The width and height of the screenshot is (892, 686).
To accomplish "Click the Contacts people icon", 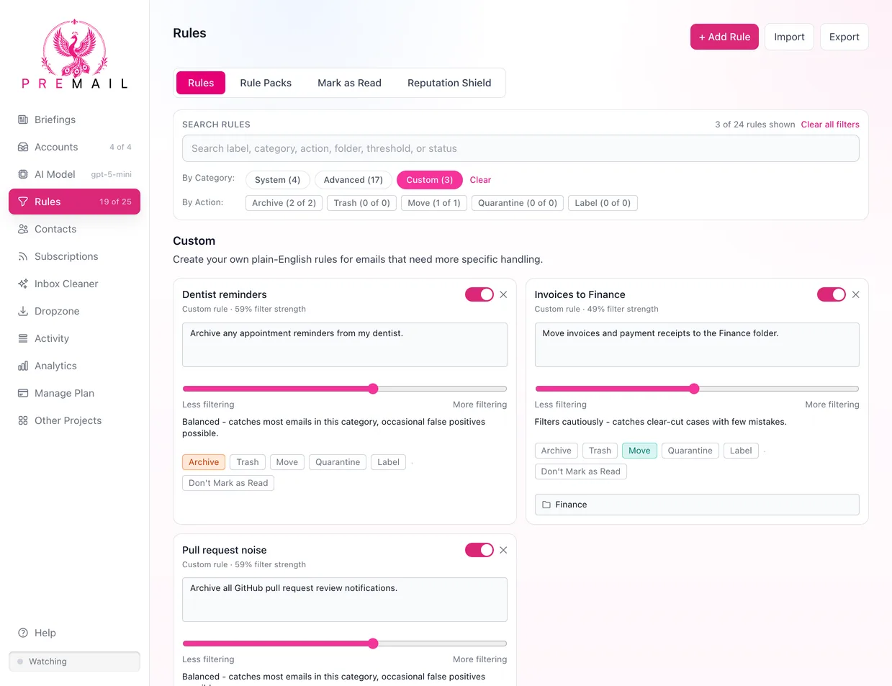I will coord(23,229).
